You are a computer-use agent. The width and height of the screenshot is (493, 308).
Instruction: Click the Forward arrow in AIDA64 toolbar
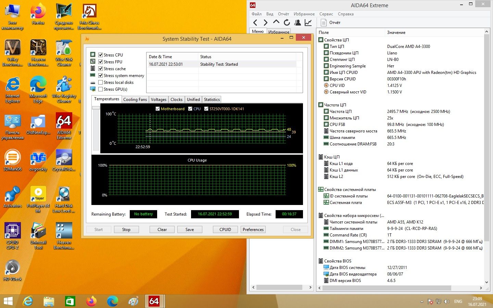(265, 23)
